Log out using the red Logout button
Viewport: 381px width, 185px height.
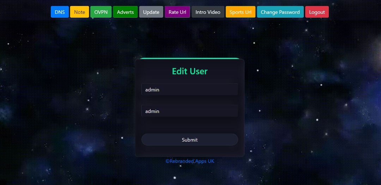tap(317, 12)
